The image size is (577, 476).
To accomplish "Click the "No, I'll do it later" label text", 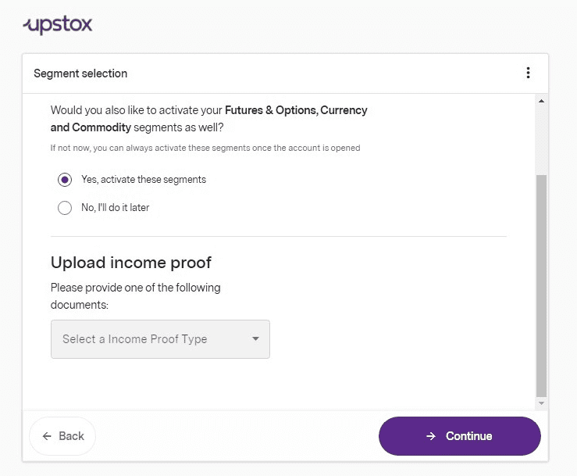I will 116,207.
